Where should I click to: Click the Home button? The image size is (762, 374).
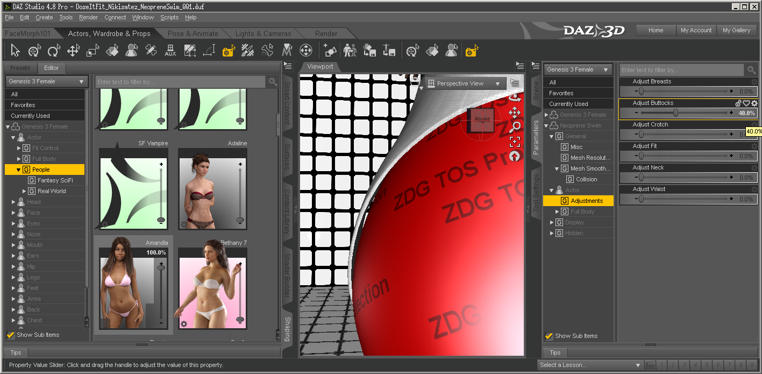click(x=656, y=30)
